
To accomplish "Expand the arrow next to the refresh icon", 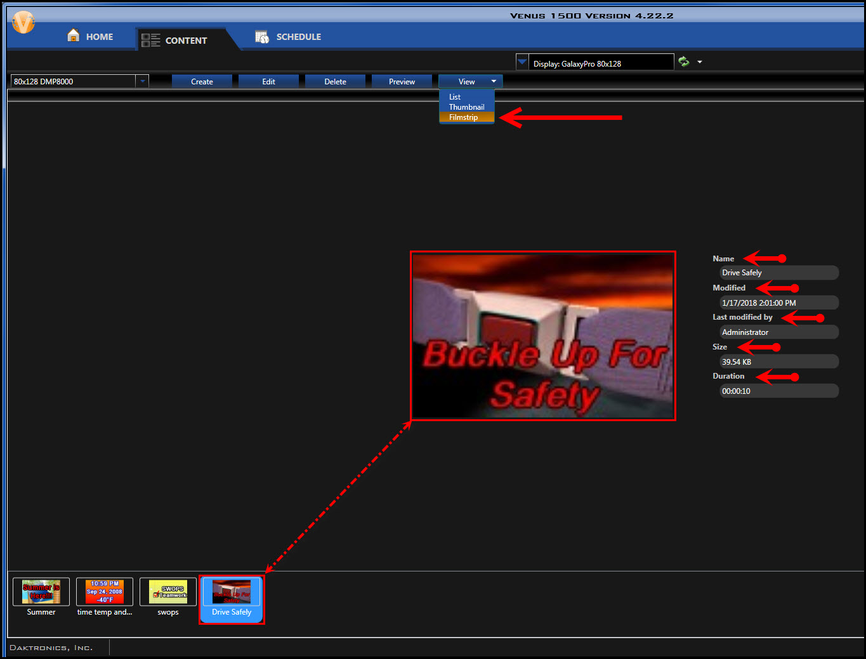I will click(699, 62).
